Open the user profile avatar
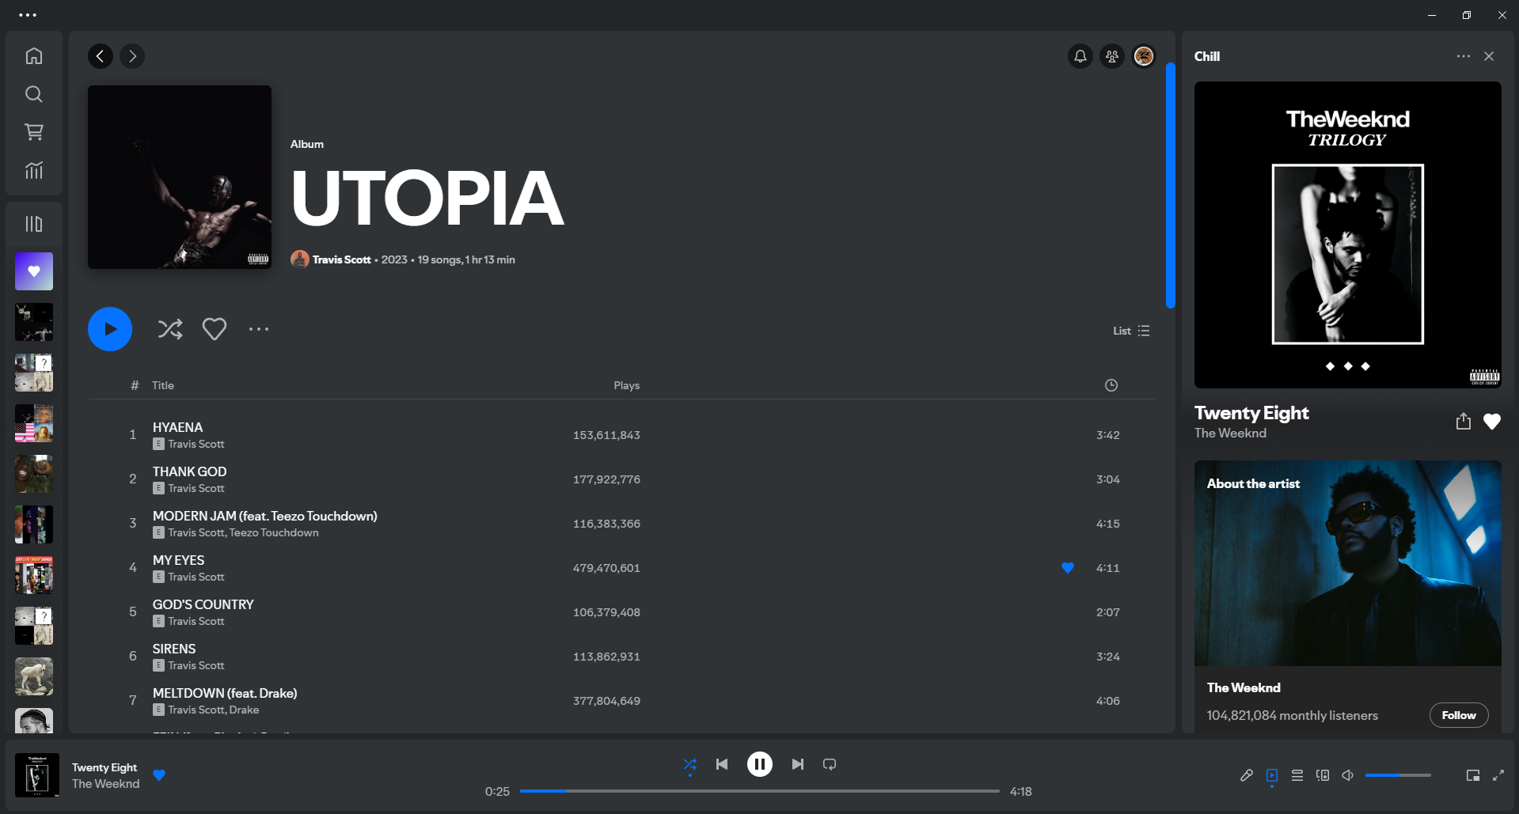This screenshot has width=1519, height=814. click(1144, 56)
